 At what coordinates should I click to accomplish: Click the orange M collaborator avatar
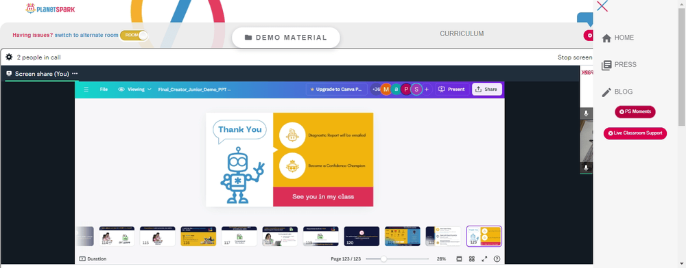click(x=386, y=90)
